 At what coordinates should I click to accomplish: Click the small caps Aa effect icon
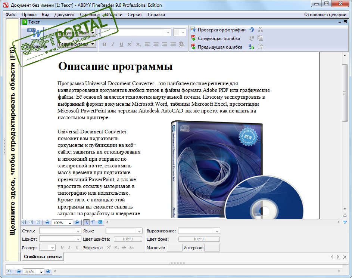click(x=131, y=247)
